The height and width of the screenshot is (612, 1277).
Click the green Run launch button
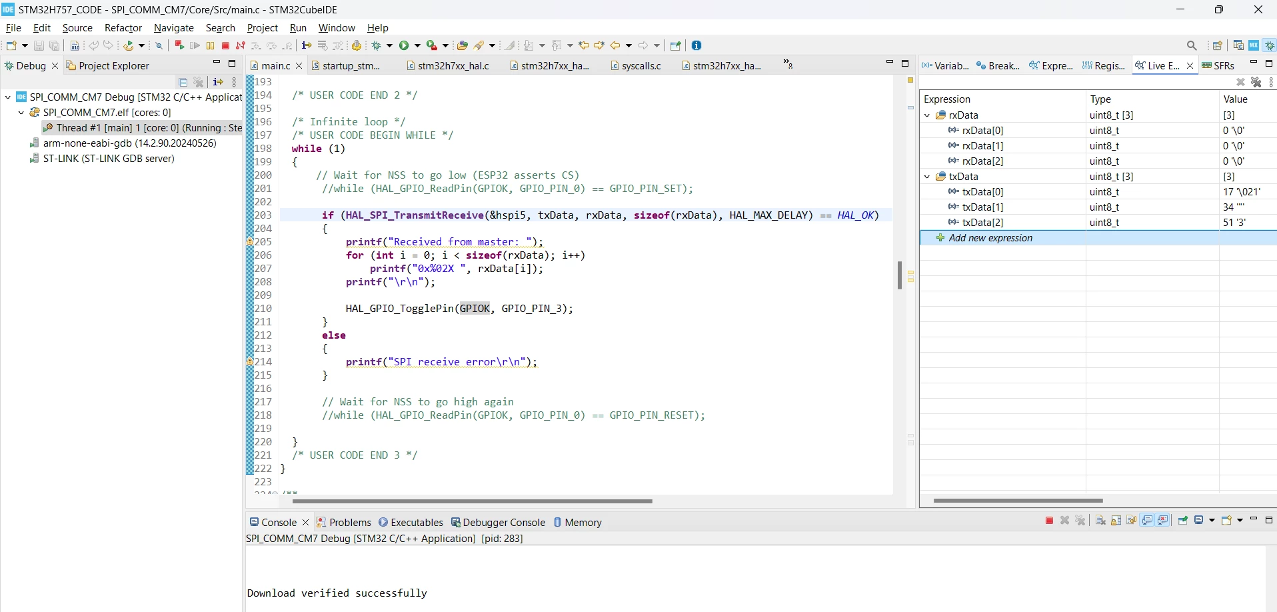[x=404, y=45]
